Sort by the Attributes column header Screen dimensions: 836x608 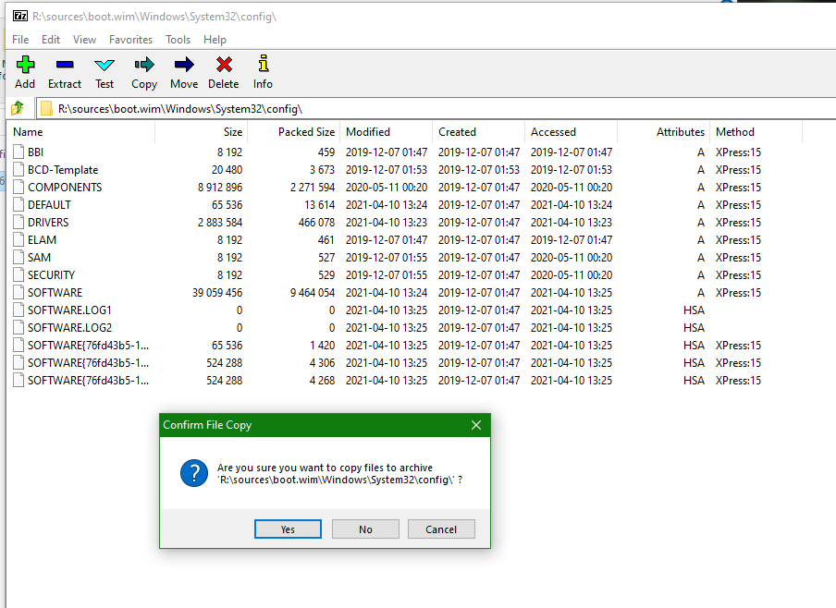coord(663,131)
